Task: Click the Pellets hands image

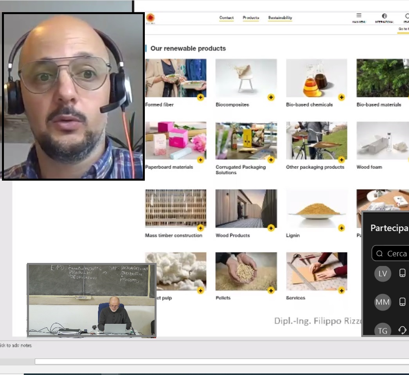Action: (246, 271)
